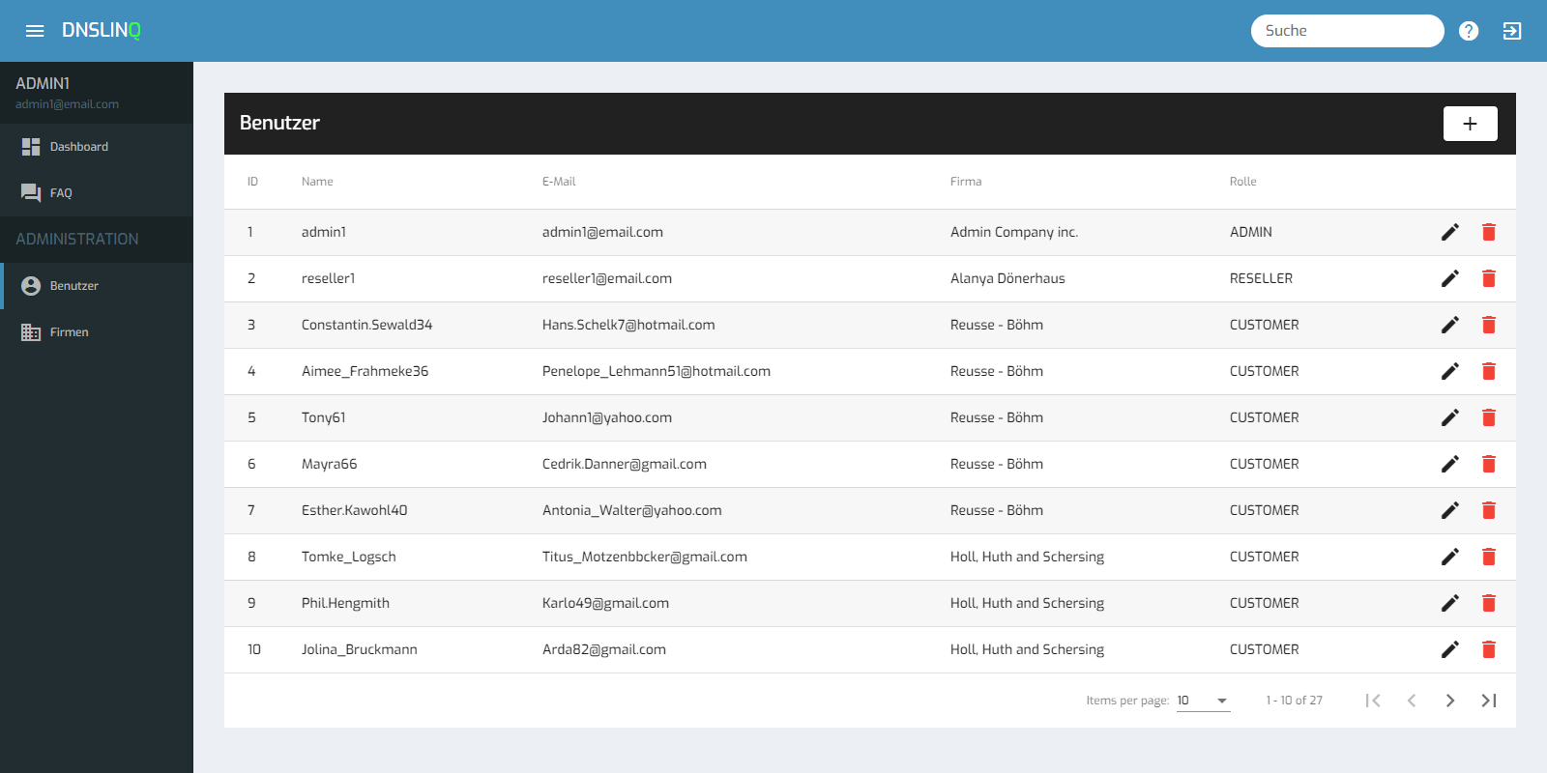Edit user Tony61
Viewport: 1547px width, 773px height.
(x=1450, y=417)
